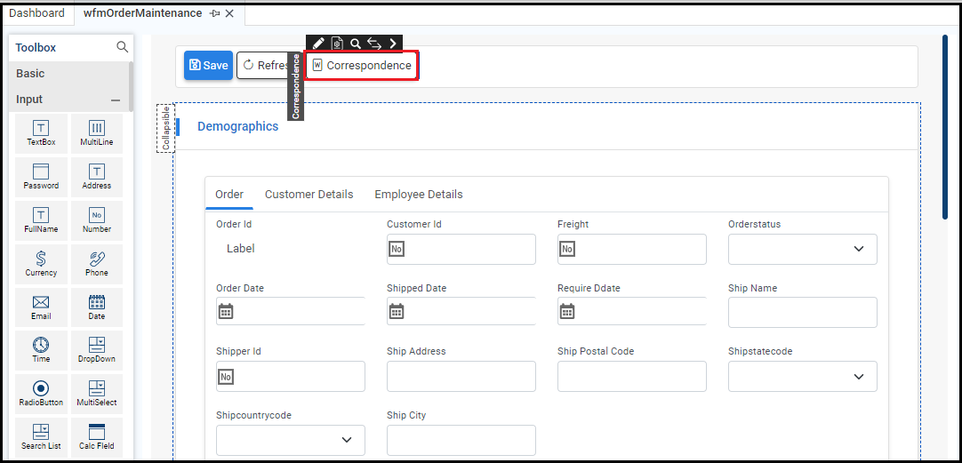Select the MultiLine control in Toolbox
This screenshot has height=463, width=962.
pos(97,133)
